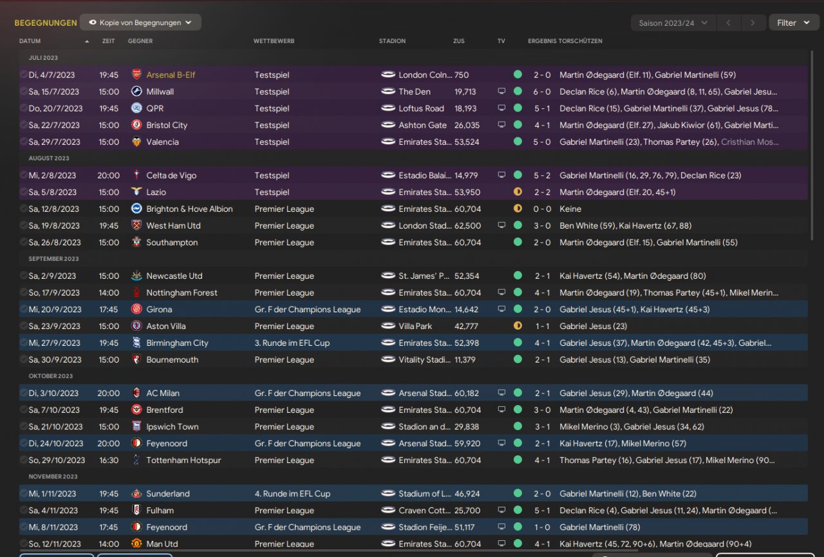Expand the Saison 2023/24 selector

[x=673, y=23]
